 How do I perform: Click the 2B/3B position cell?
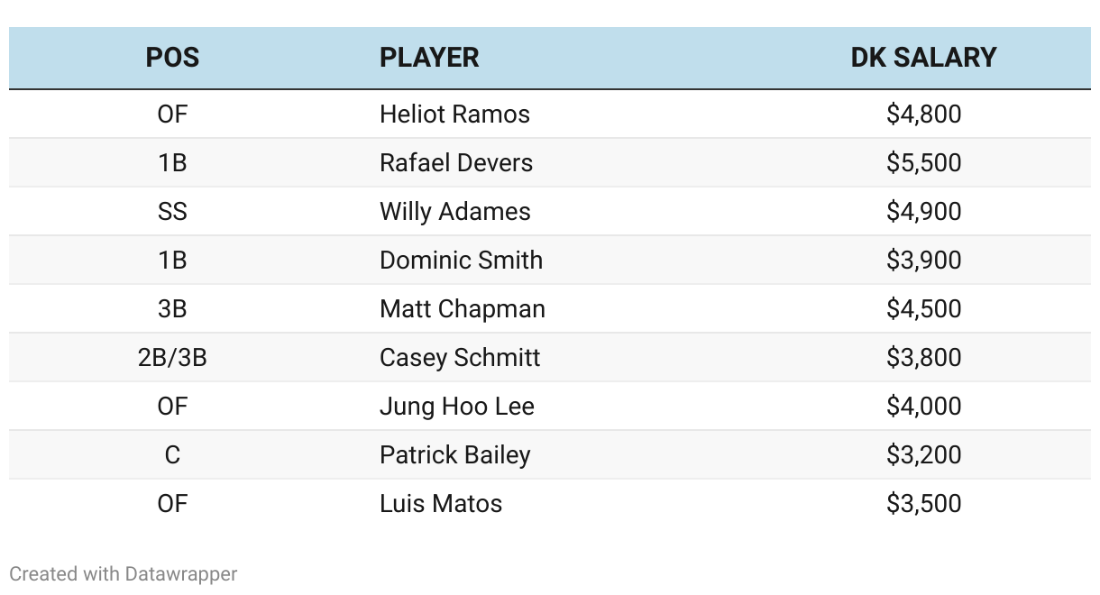pyautogui.click(x=172, y=357)
